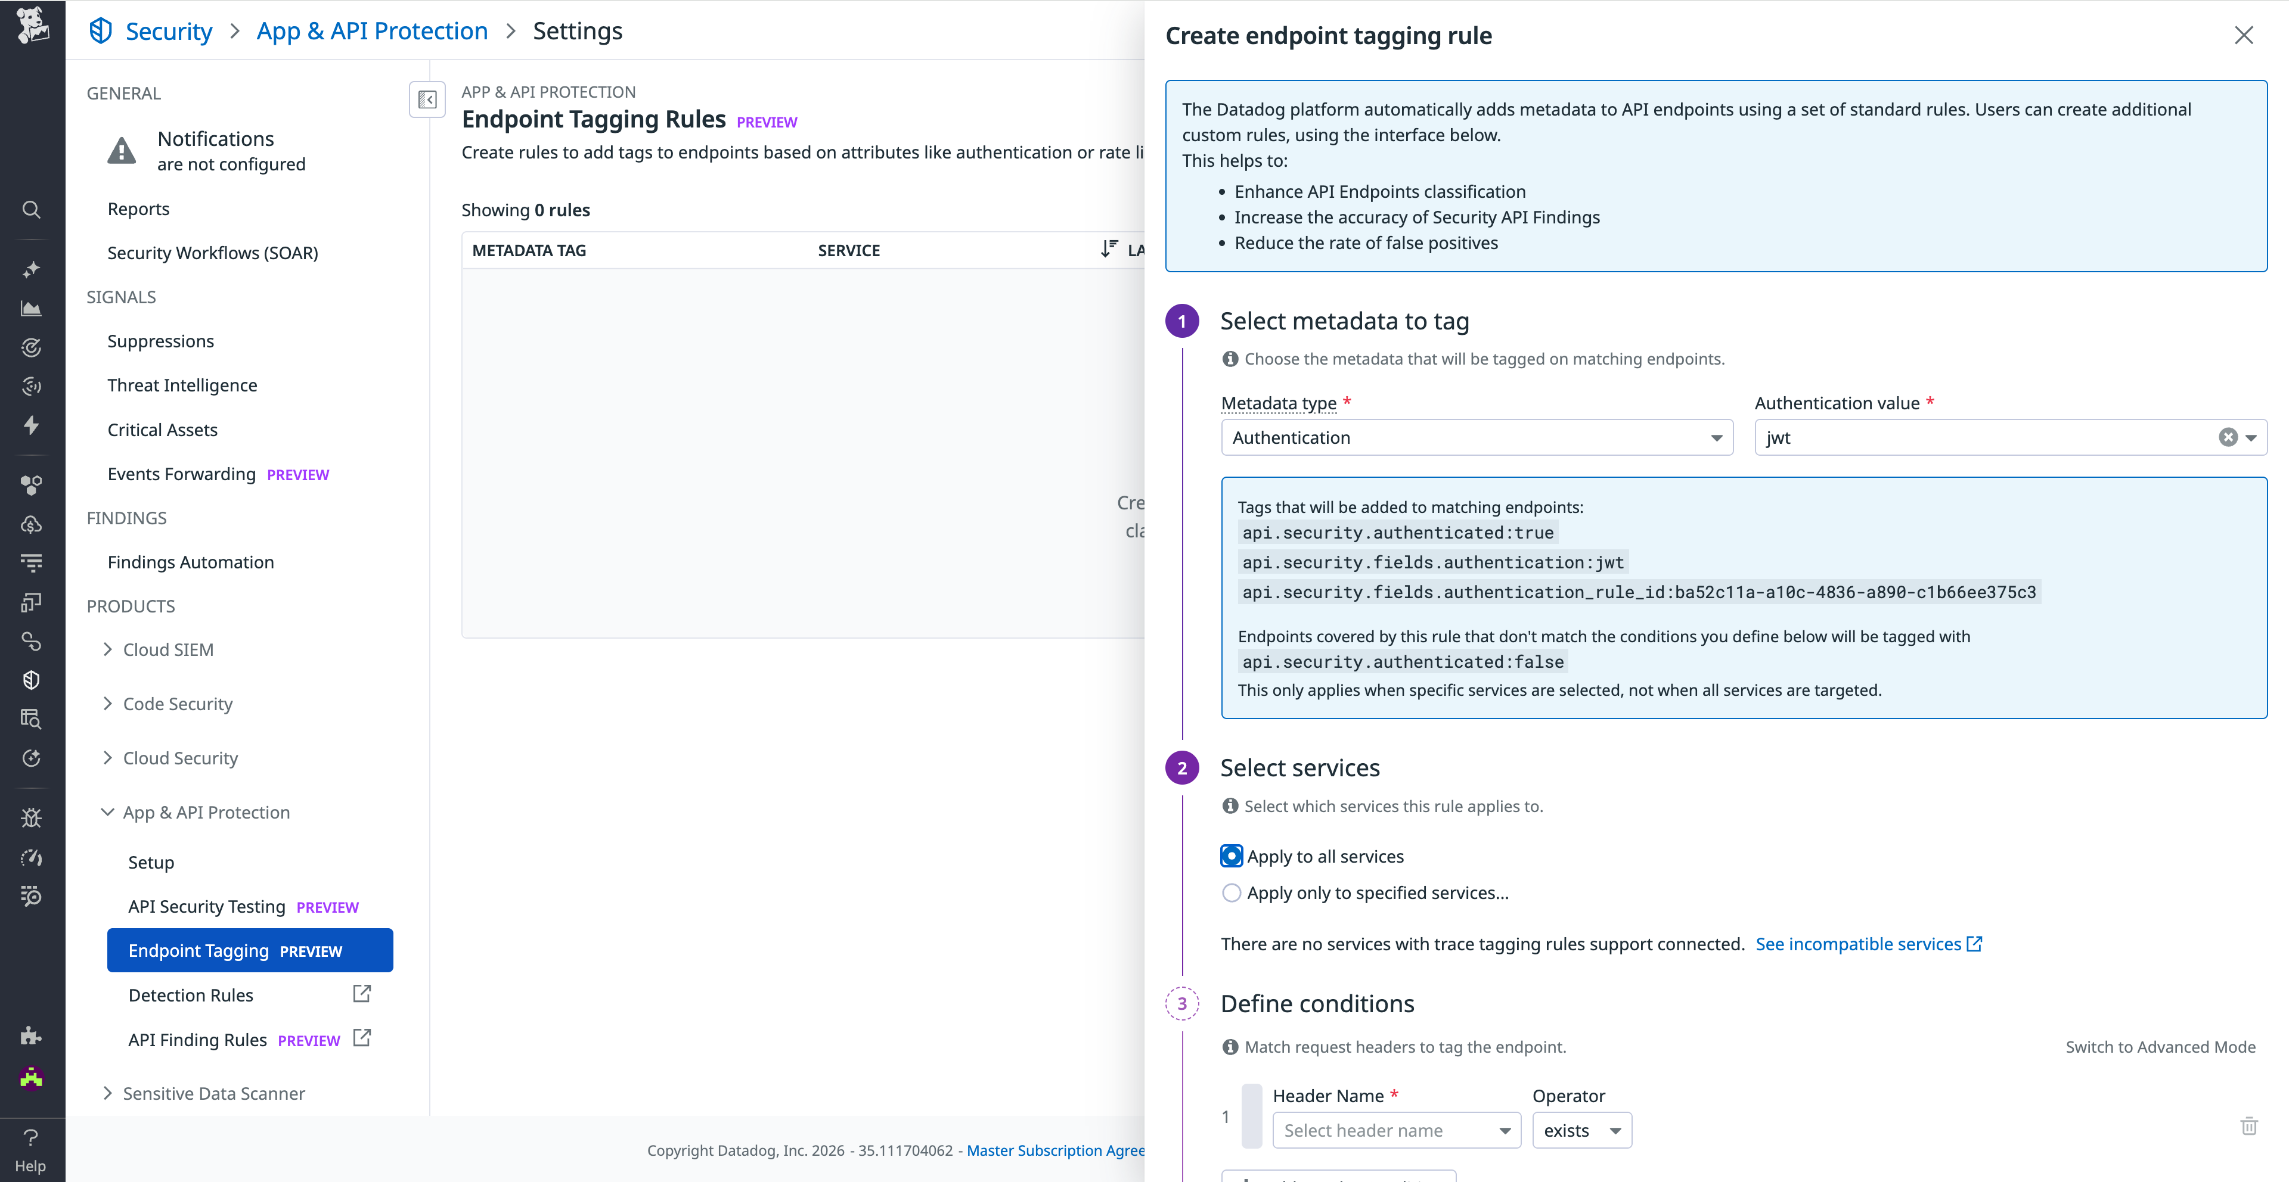Open the speedometer gauge icon in left rail
This screenshot has height=1182, width=2289.
pos(31,857)
